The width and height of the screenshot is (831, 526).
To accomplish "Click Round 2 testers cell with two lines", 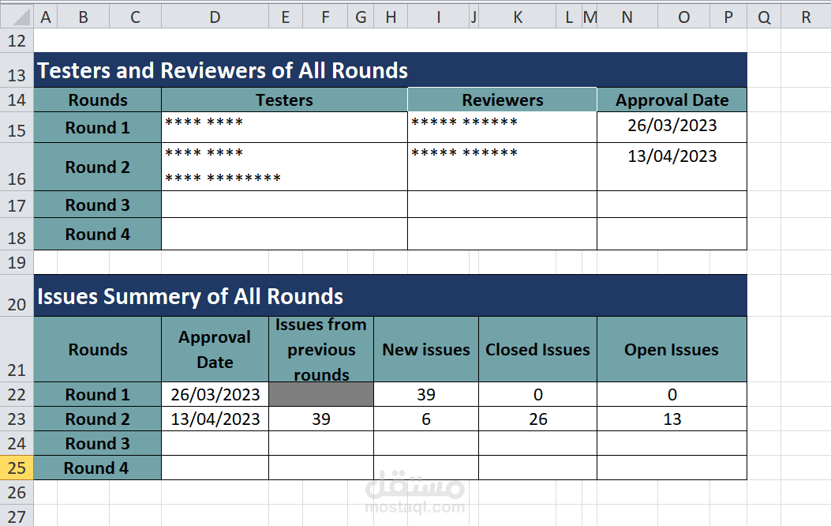I will [x=285, y=167].
